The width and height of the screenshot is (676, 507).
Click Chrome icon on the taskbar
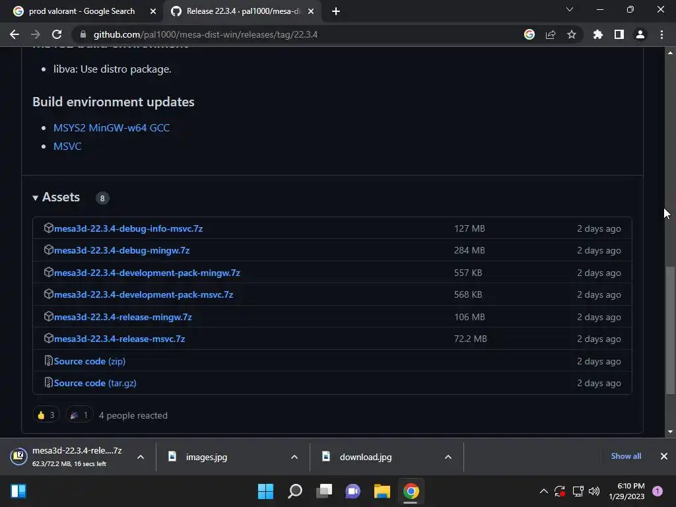click(411, 491)
